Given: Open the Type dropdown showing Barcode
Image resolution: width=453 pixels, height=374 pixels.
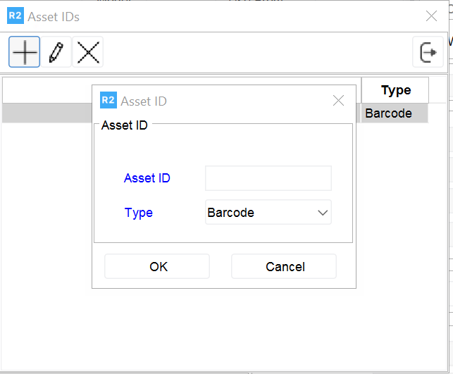Looking at the screenshot, I should click(261, 213).
